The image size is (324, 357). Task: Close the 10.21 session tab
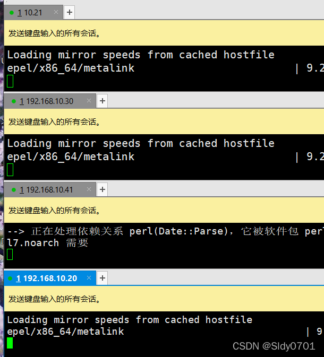[x=56, y=12]
